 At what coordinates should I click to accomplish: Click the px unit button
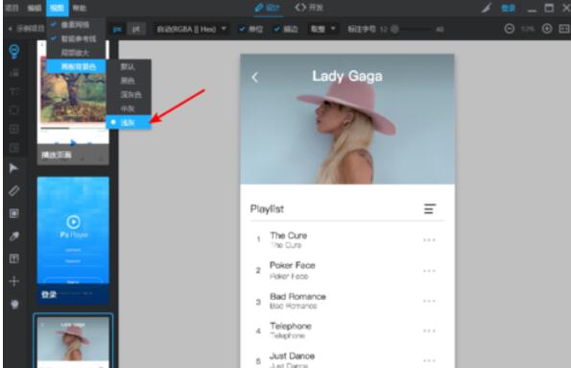click(x=117, y=29)
